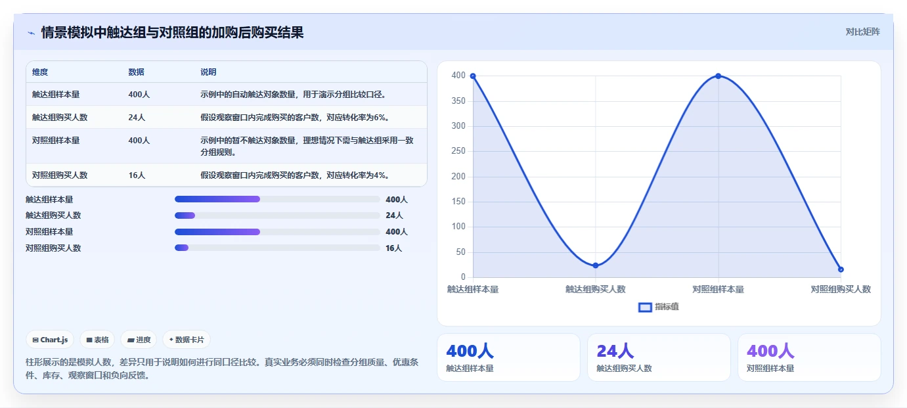
Task: Click the 16人 cell in the table
Action: tap(137, 175)
